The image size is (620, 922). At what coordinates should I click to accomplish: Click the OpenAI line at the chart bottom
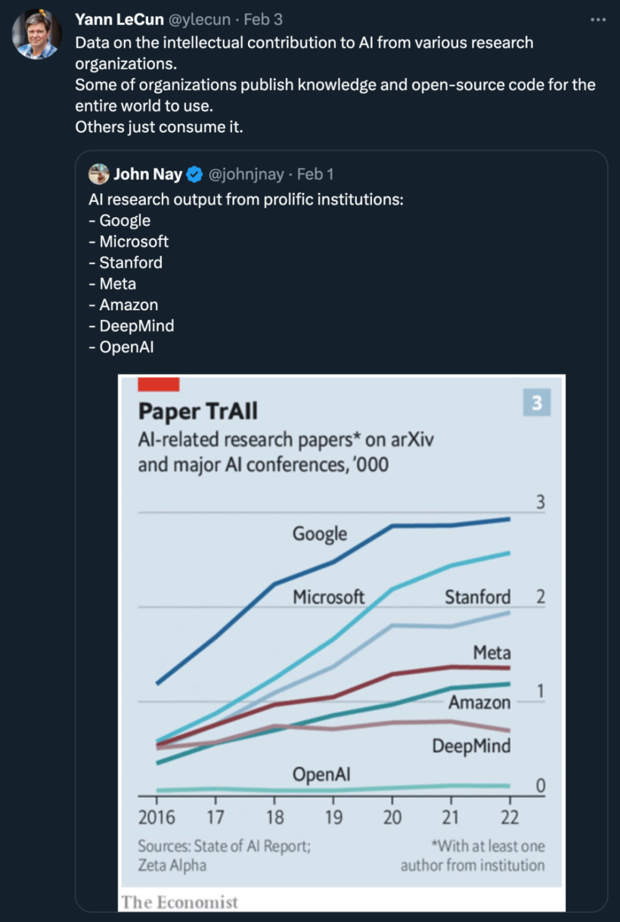coord(341,788)
